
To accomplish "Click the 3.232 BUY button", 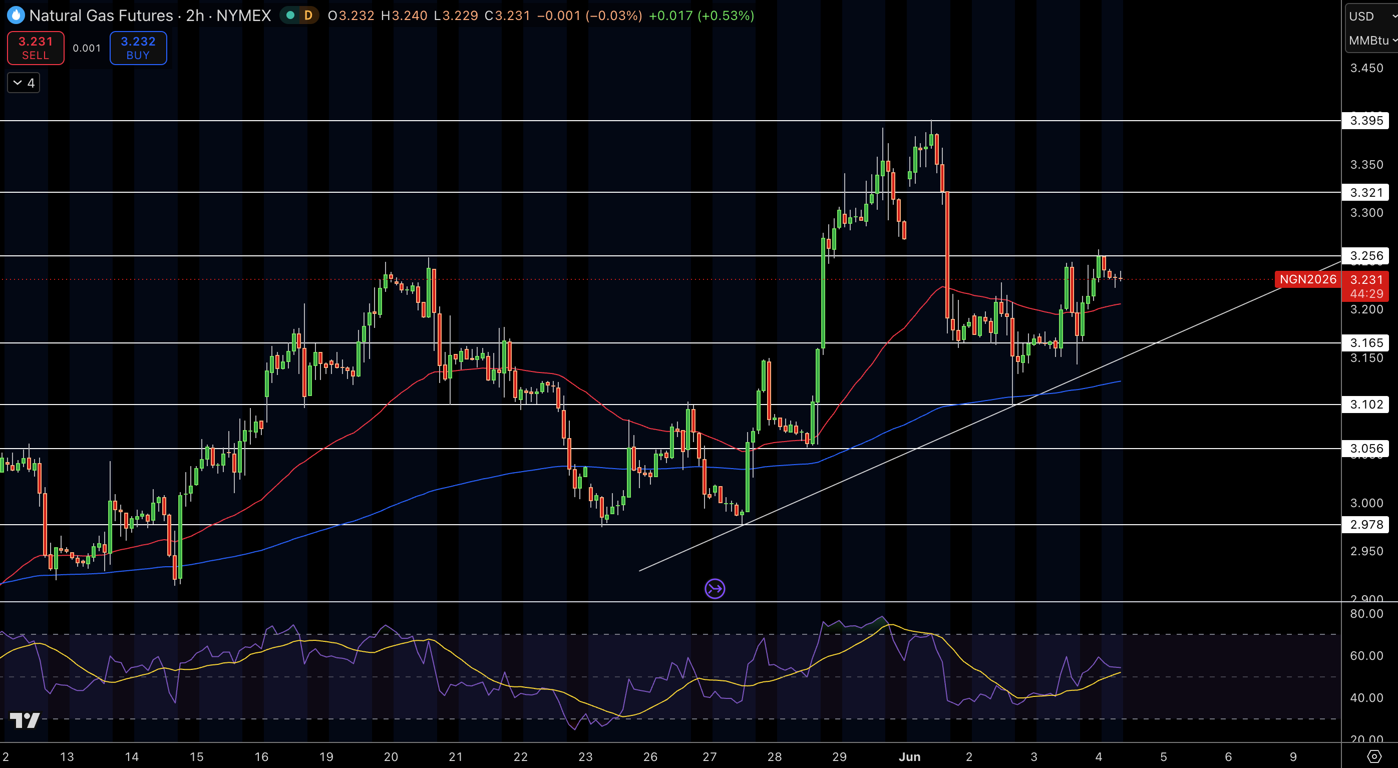I will [138, 48].
